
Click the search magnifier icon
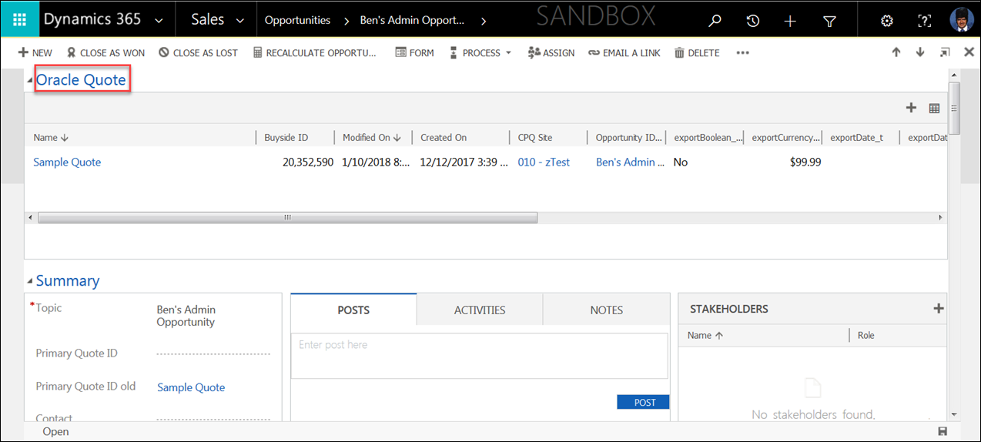715,22
